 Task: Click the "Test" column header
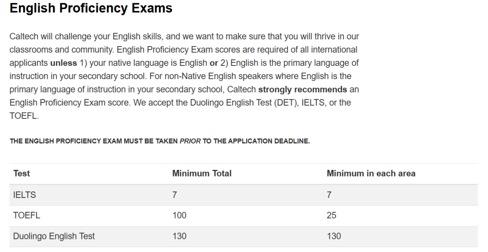22,173
